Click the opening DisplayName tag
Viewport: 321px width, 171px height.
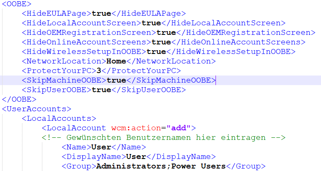tap(94, 157)
